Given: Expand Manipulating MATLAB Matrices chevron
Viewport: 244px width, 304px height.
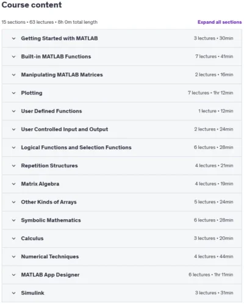Looking at the screenshot, I should pos(13,75).
